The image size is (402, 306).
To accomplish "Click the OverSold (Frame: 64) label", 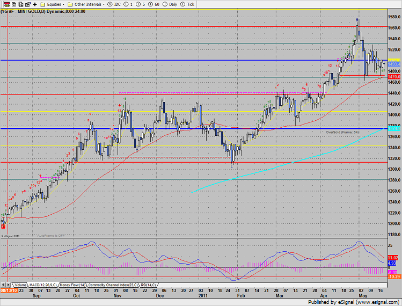I will (342, 133).
